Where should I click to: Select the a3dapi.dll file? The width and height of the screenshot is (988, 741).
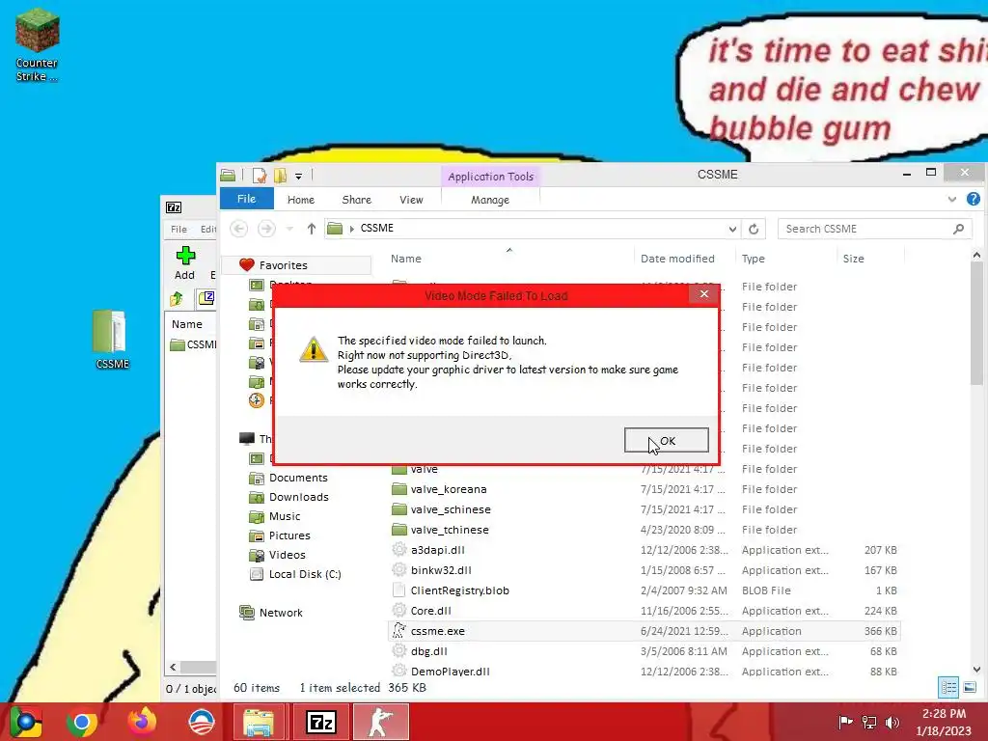pyautogui.click(x=437, y=549)
